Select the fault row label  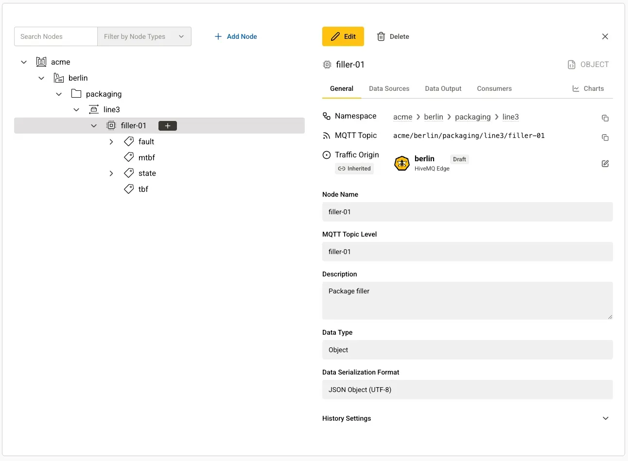146,141
